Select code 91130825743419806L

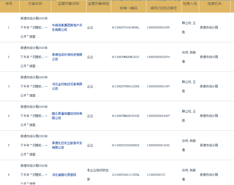pyautogui.click(x=126, y=27)
